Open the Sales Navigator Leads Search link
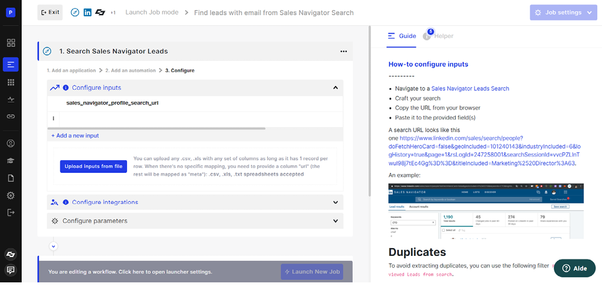This screenshot has height=292, width=602. click(470, 89)
